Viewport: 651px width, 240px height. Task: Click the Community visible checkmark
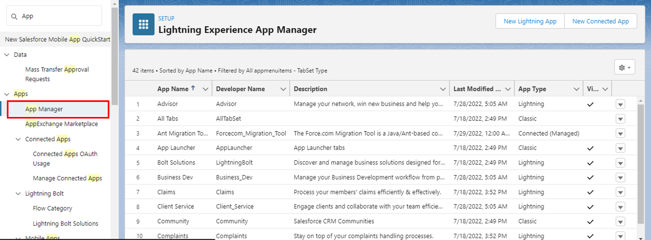tap(590, 221)
